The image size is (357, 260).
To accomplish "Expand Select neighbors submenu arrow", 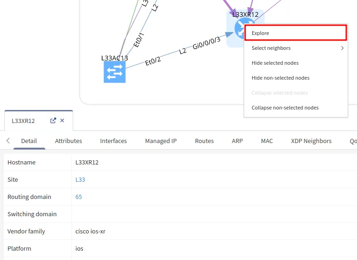I will click(342, 48).
